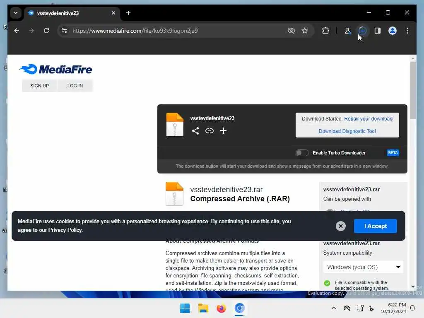Image resolution: width=424 pixels, height=318 pixels.
Task: Open the Extensions puzzle icon
Action: pos(325,31)
